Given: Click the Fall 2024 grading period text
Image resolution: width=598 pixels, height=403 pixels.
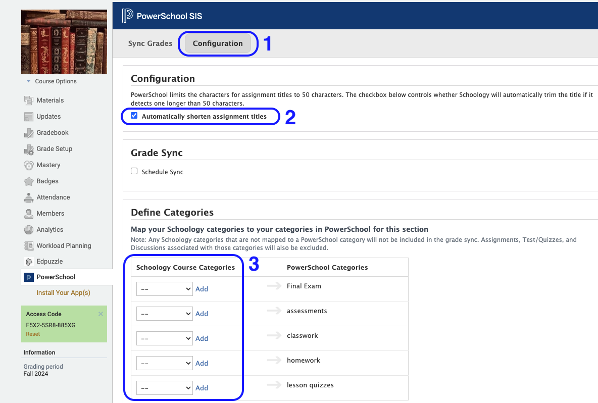Looking at the screenshot, I should click(36, 374).
